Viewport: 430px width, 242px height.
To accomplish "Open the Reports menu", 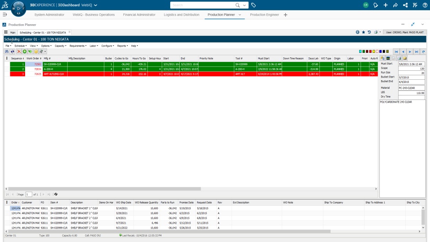I will click(122, 46).
